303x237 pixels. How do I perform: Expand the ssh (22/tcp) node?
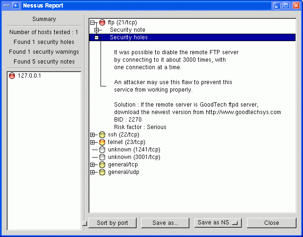click(x=93, y=135)
